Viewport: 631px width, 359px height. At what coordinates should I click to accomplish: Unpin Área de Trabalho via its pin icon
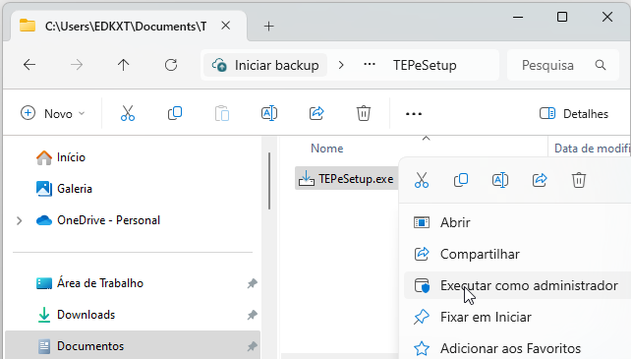point(252,283)
